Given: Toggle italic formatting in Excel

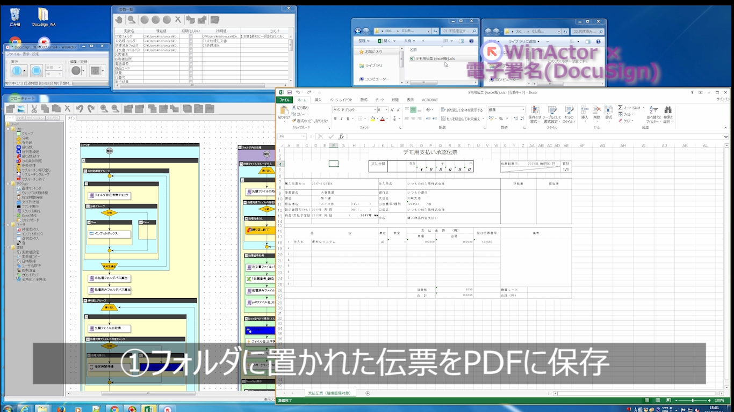Looking at the screenshot, I should (x=341, y=119).
